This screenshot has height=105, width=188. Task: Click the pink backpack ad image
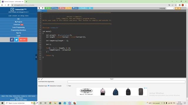click(103, 92)
